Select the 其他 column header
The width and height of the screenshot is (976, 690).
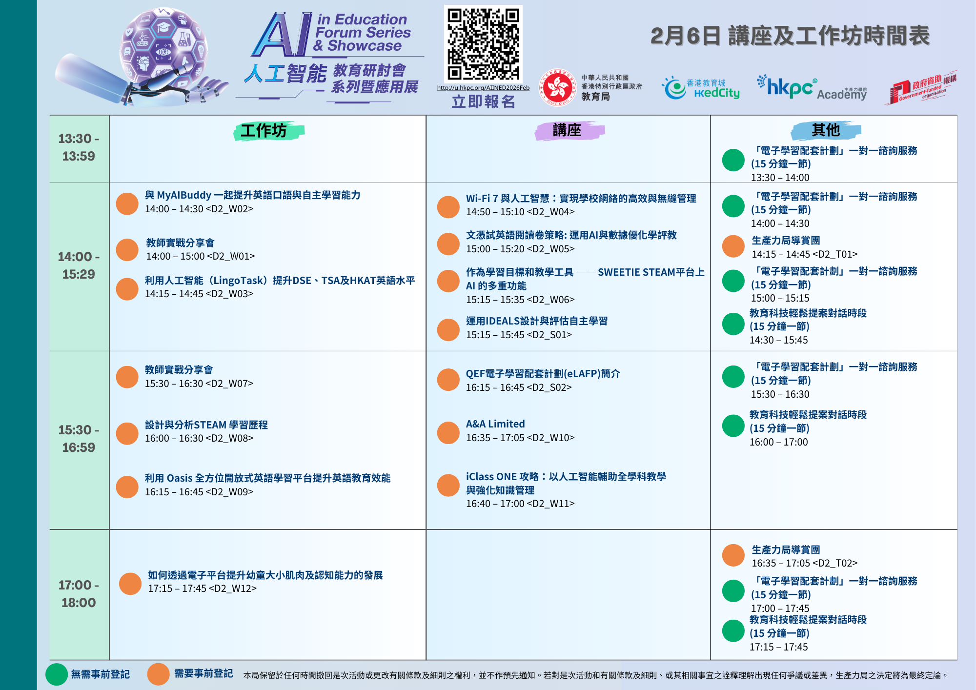[x=825, y=130]
